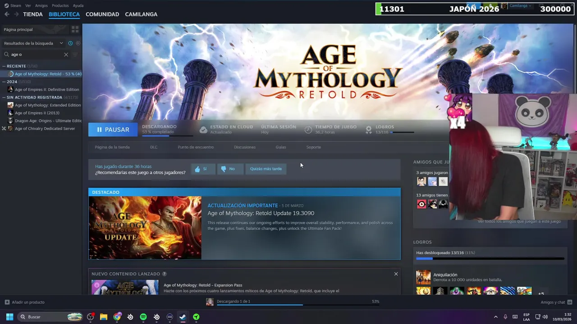This screenshot has height=324, width=577.
Task: Select Age of Empires II (2013)
Action: click(34, 113)
